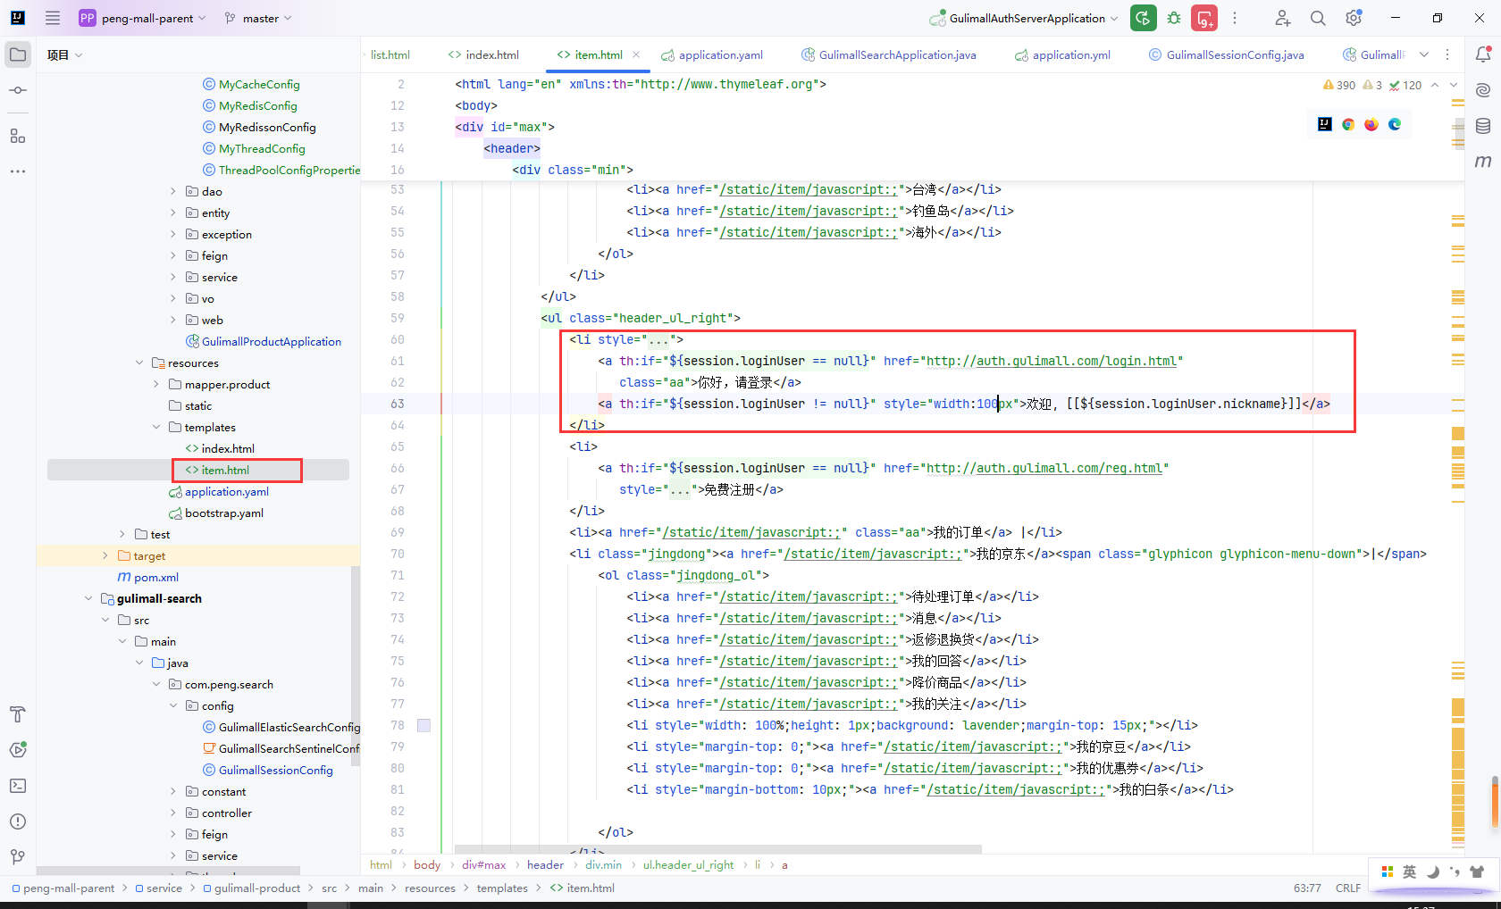
Task: Rerun GulimallAuthServerApplication with green button
Action: (1144, 18)
